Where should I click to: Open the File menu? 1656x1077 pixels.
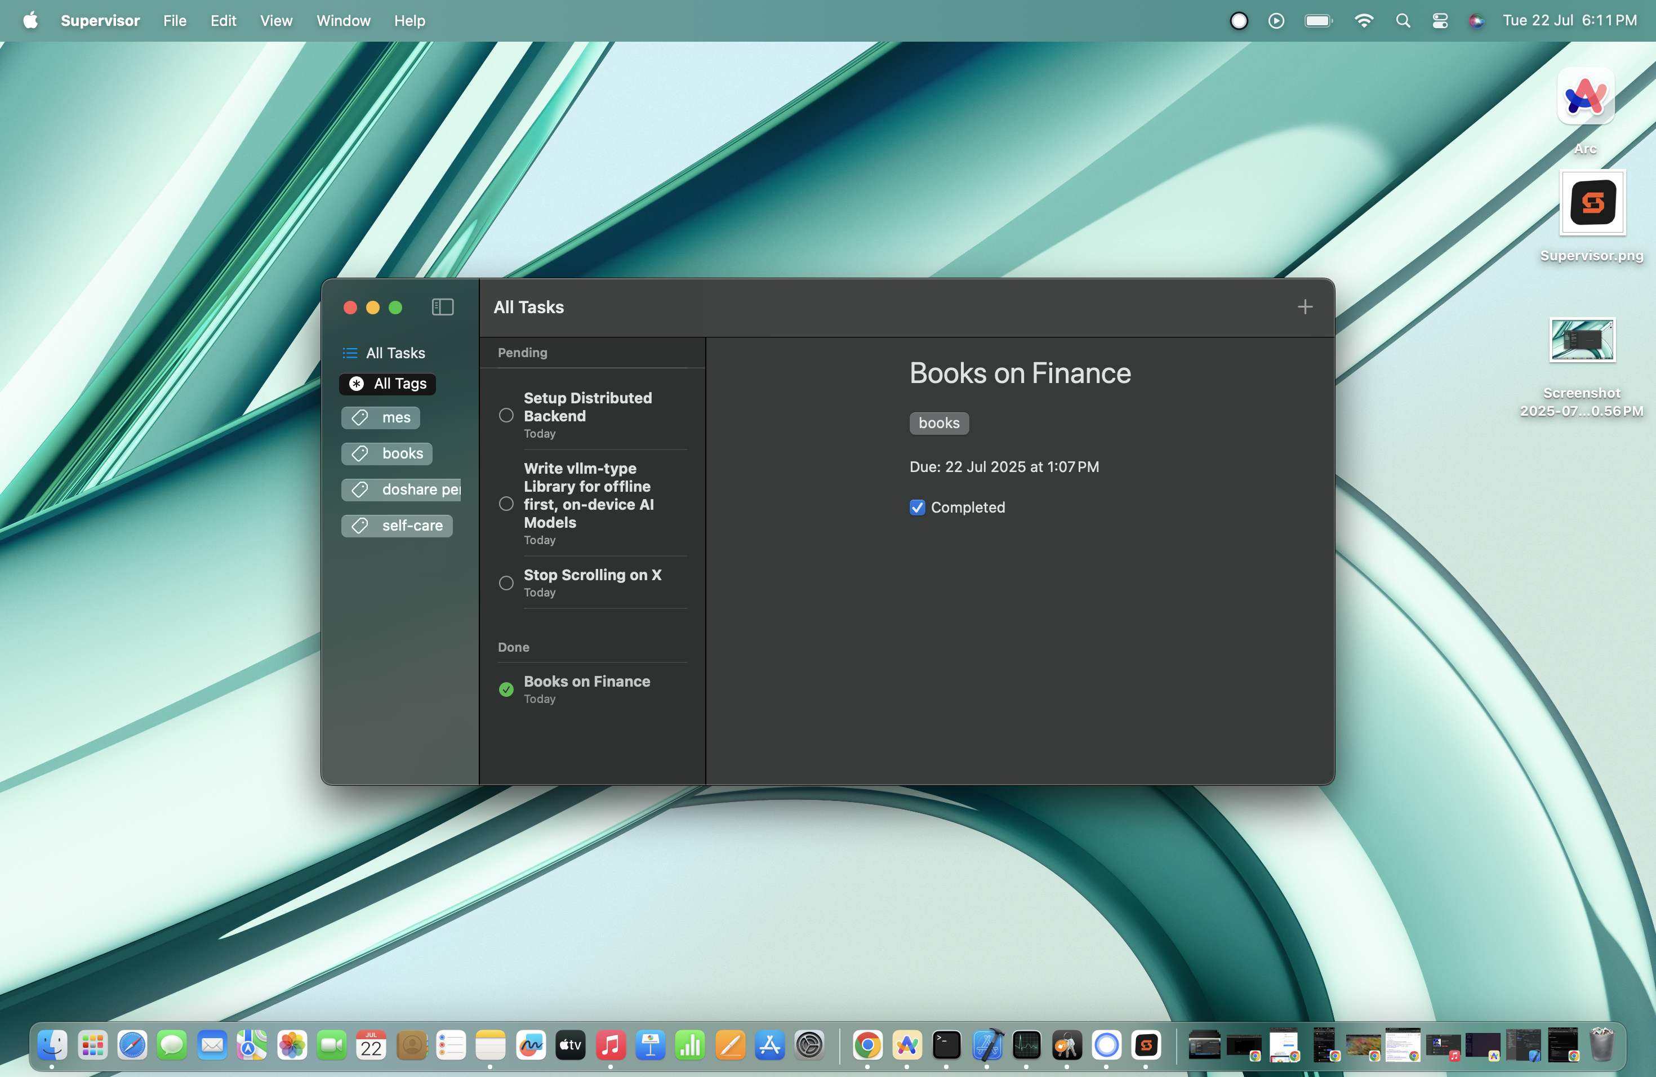[x=175, y=21]
